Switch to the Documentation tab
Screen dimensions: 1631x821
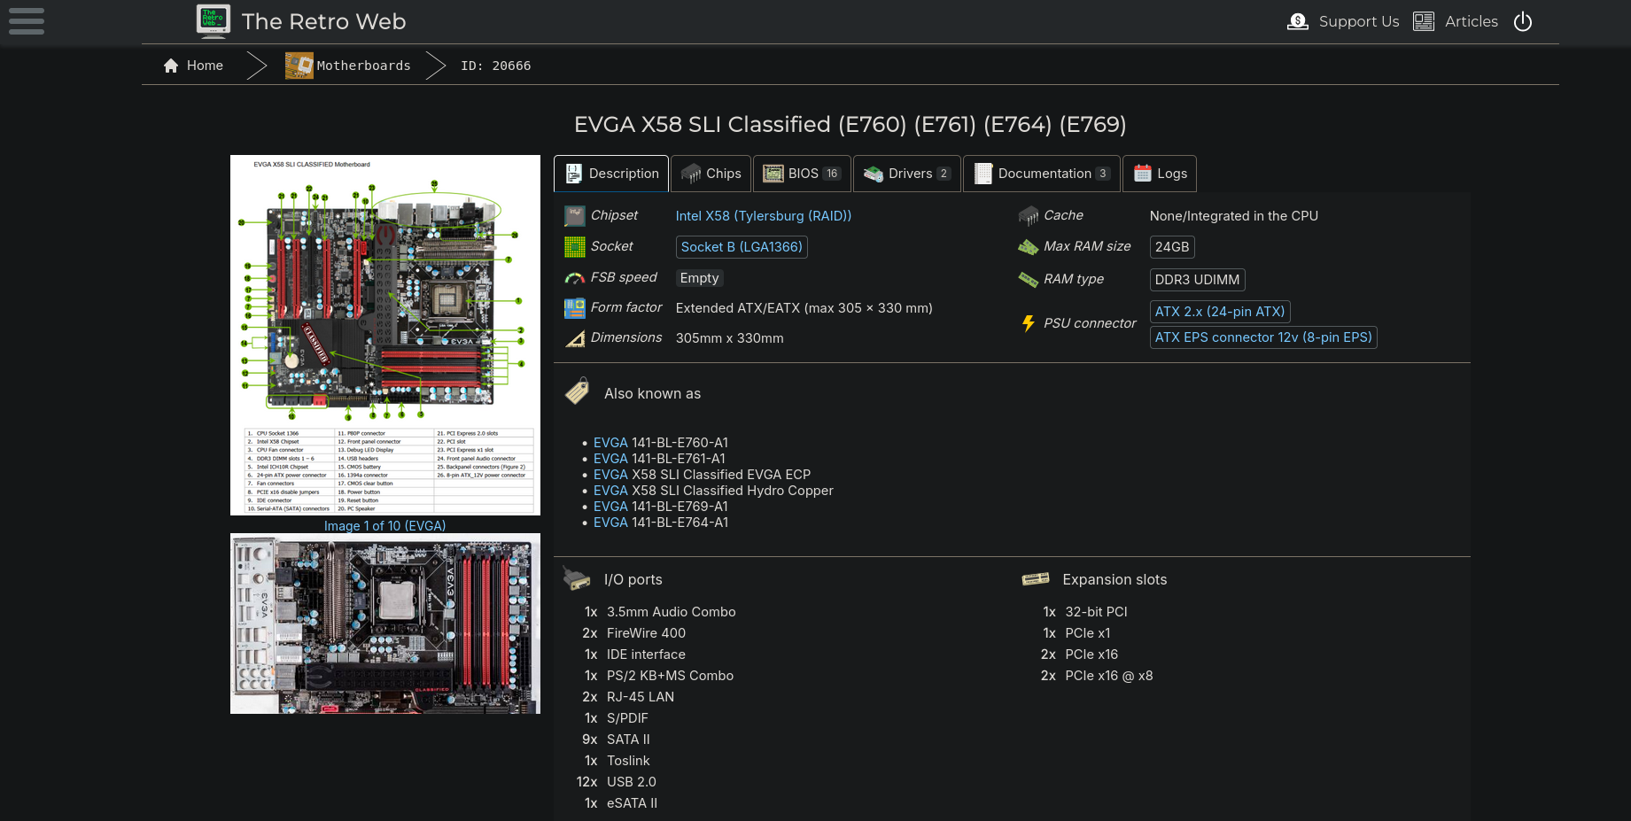1042,174
